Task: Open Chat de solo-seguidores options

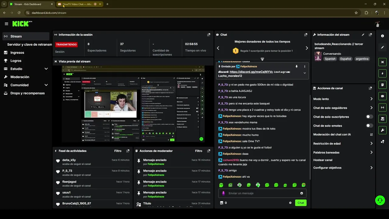Action: coord(343,108)
